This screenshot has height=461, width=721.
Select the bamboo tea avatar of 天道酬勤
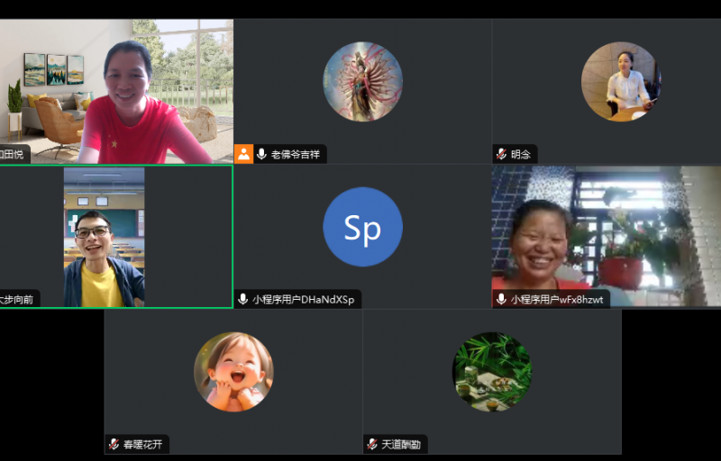coord(491,372)
